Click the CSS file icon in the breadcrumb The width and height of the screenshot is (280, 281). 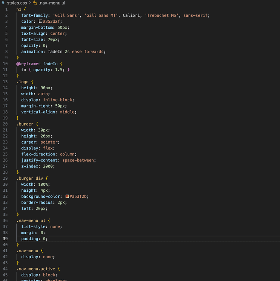click(x=3, y=3)
